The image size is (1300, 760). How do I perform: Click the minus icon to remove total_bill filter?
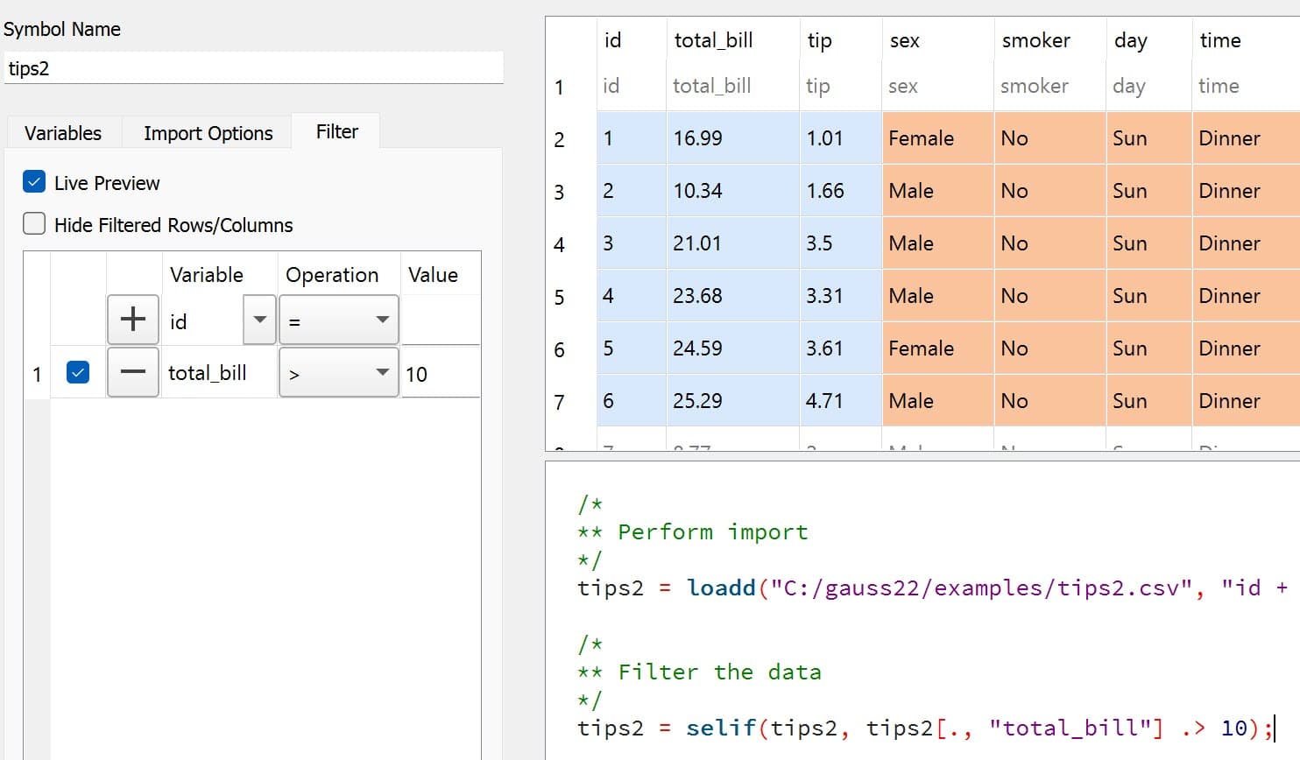[133, 372]
